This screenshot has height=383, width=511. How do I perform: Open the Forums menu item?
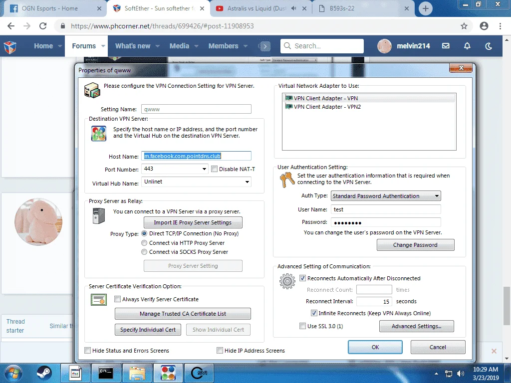pyautogui.click(x=84, y=46)
